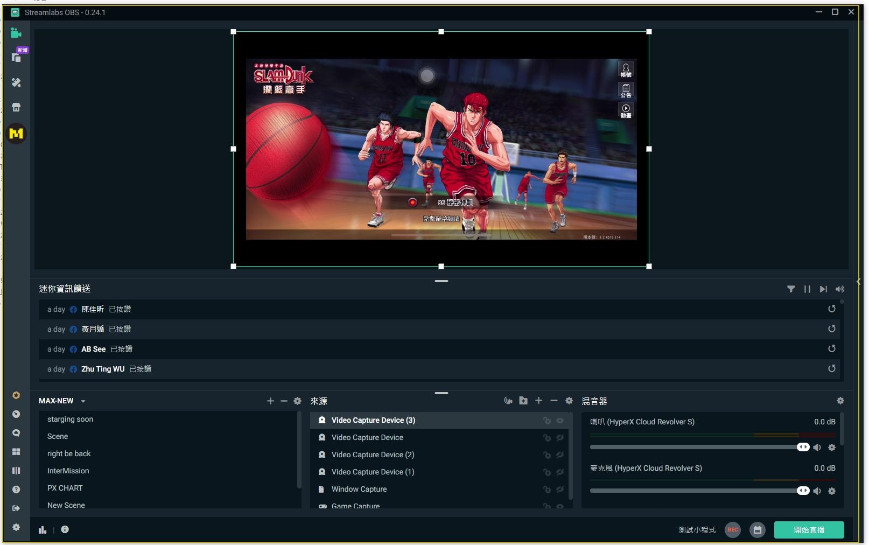Mute event sounds in mini feed

click(840, 289)
